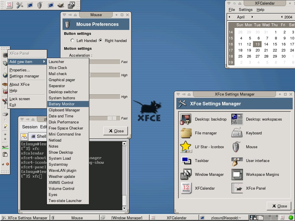Click the calendar tray icon in taskbar

pos(282,218)
